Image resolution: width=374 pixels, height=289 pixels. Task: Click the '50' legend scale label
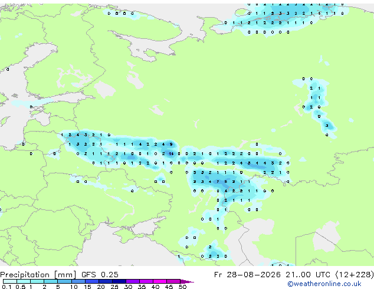click(x=182, y=287)
